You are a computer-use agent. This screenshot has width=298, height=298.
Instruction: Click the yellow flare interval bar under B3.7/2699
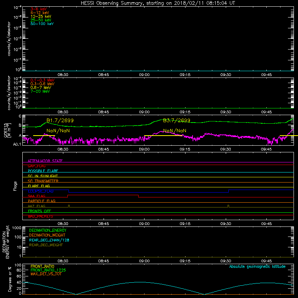pos(163,136)
